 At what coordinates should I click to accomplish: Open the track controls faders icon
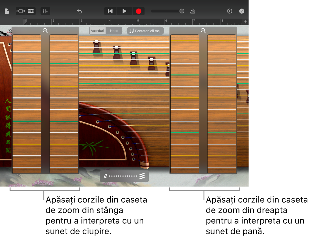45,11
